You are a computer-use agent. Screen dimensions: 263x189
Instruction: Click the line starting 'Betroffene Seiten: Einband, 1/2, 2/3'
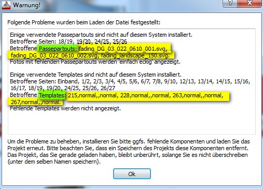pos(130,81)
